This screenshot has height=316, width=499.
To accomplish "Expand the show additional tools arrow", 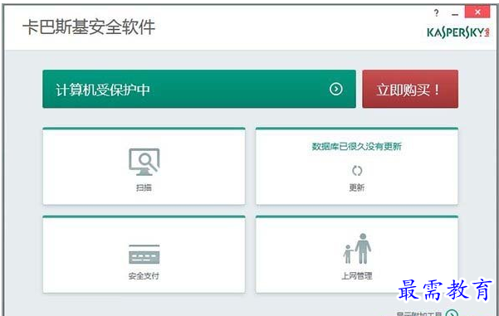I will coord(452,313).
